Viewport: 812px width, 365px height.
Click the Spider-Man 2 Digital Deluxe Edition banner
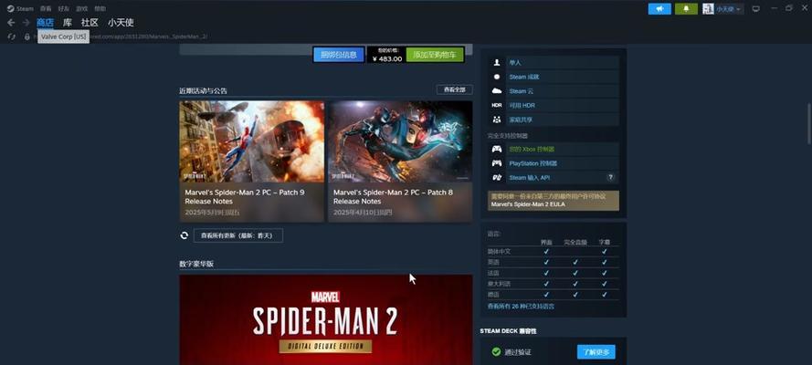(326, 320)
